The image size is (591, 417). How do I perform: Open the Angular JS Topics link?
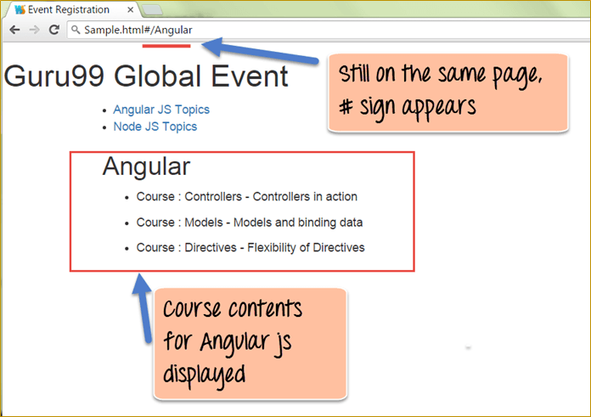click(160, 110)
